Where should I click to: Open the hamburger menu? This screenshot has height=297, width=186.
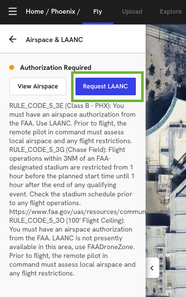pos(13,12)
